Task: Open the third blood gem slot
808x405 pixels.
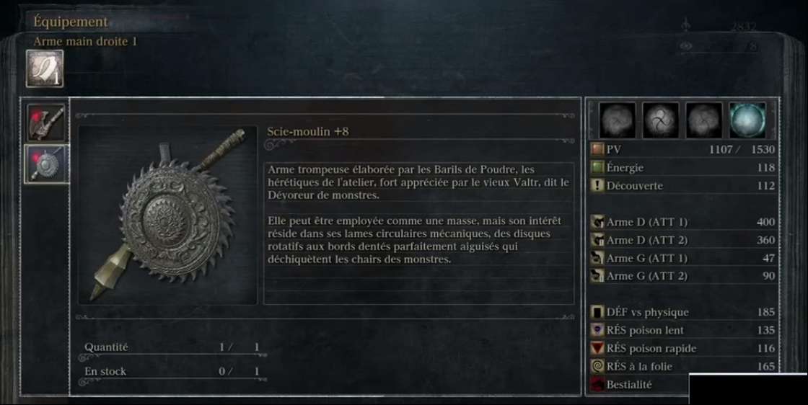Action: point(704,120)
